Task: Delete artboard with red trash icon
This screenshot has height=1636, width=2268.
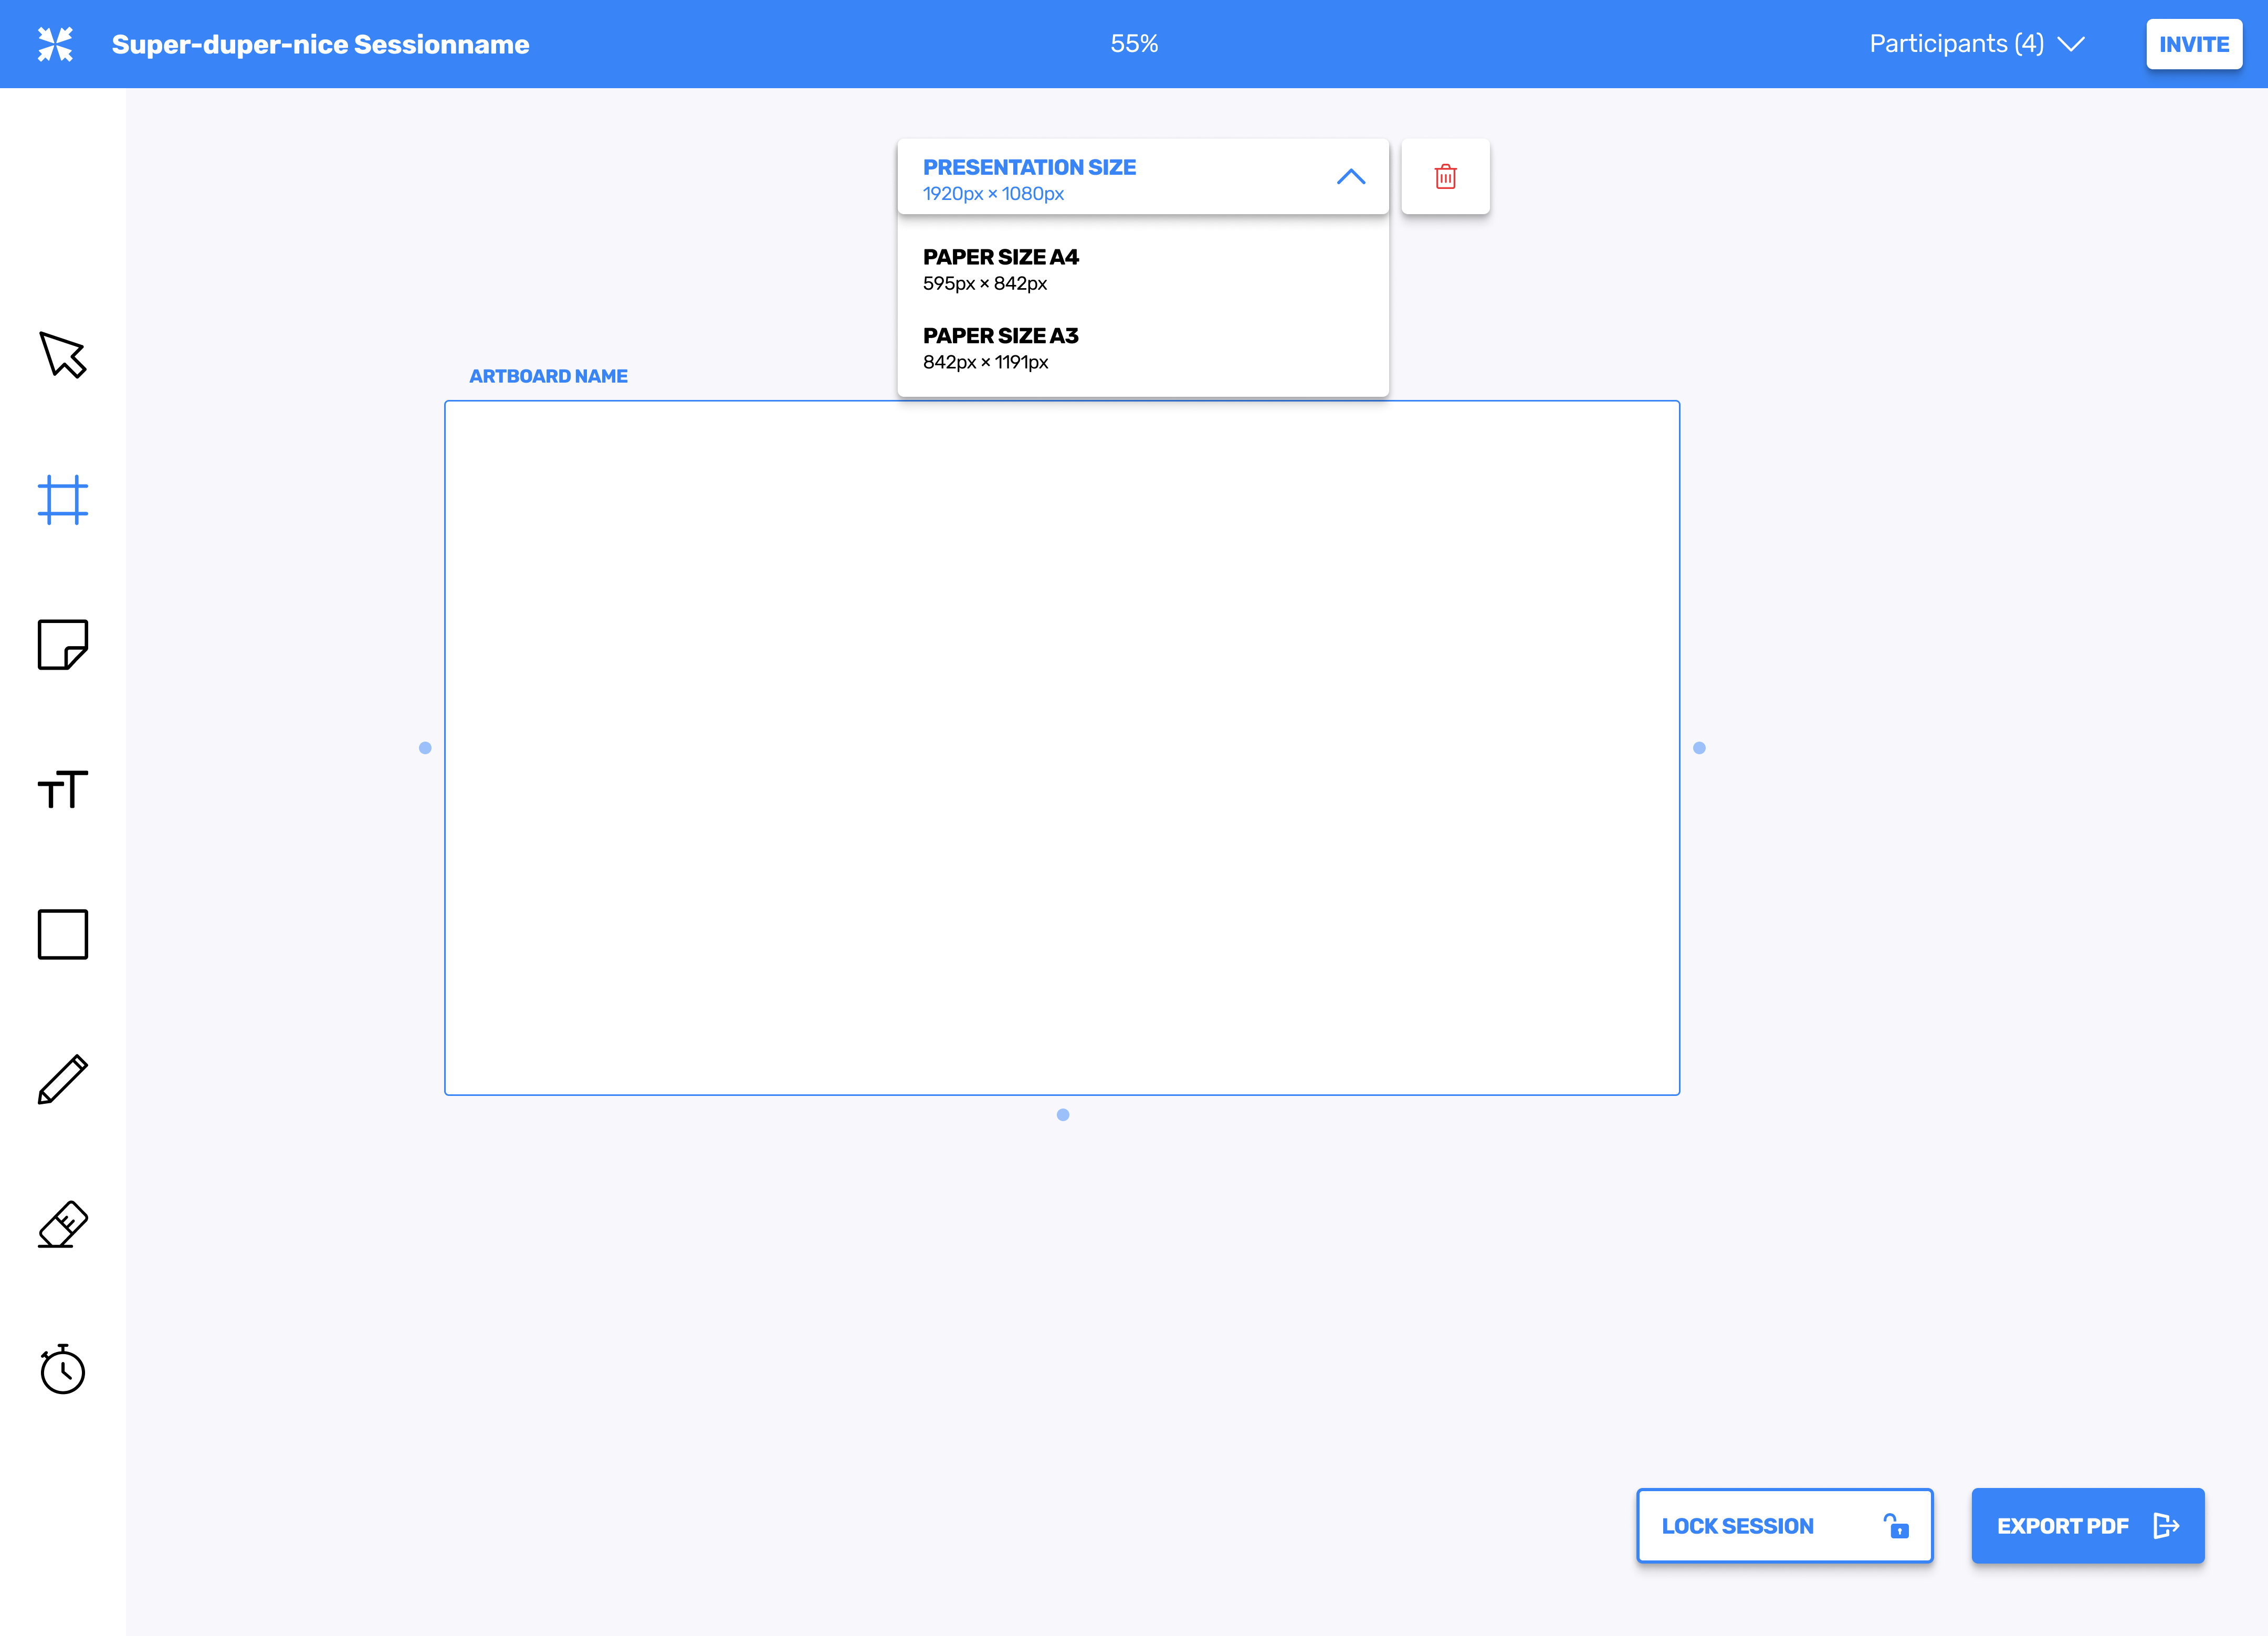Action: (x=1445, y=177)
